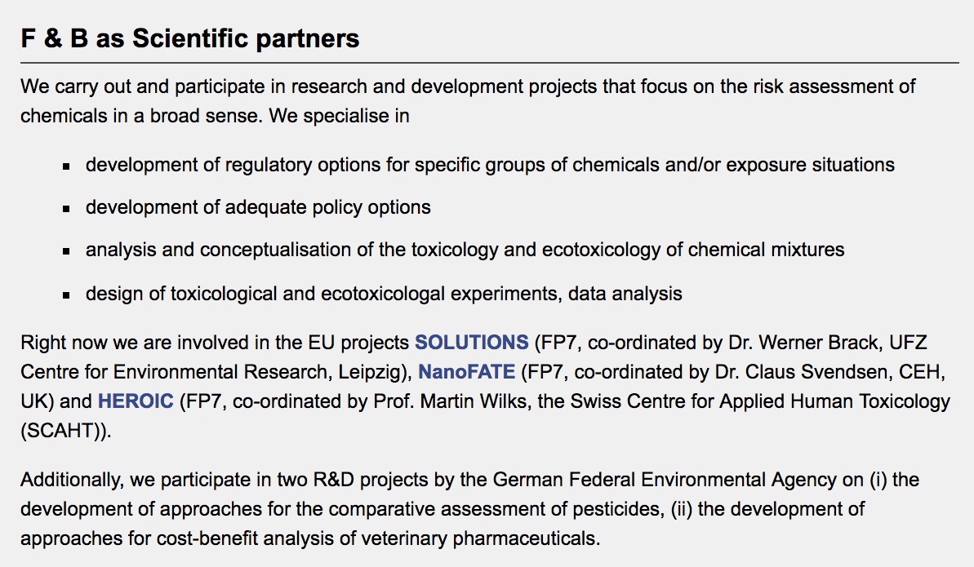Click the name 'Prof. Martin Wilks'
Viewport: 974px width, 567px height.
tap(489, 401)
